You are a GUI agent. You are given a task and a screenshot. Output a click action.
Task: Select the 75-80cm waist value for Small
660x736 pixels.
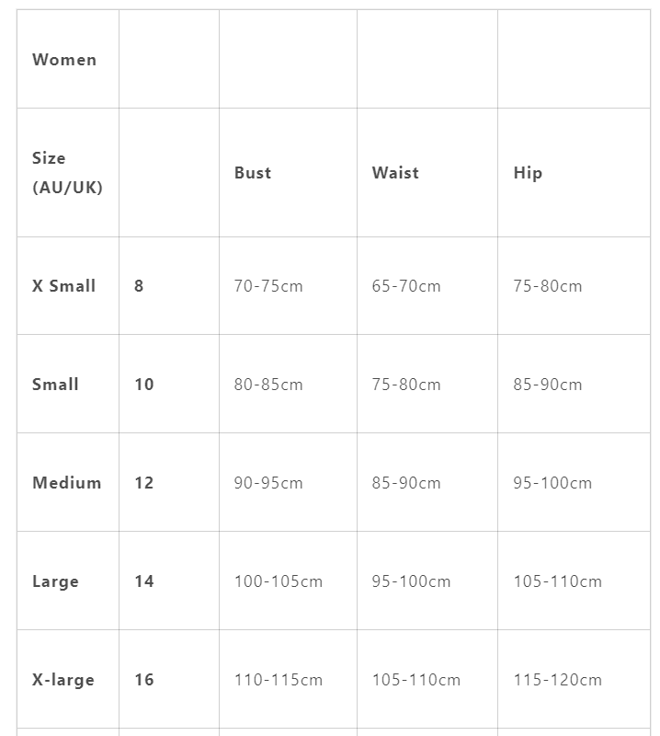pyautogui.click(x=406, y=385)
